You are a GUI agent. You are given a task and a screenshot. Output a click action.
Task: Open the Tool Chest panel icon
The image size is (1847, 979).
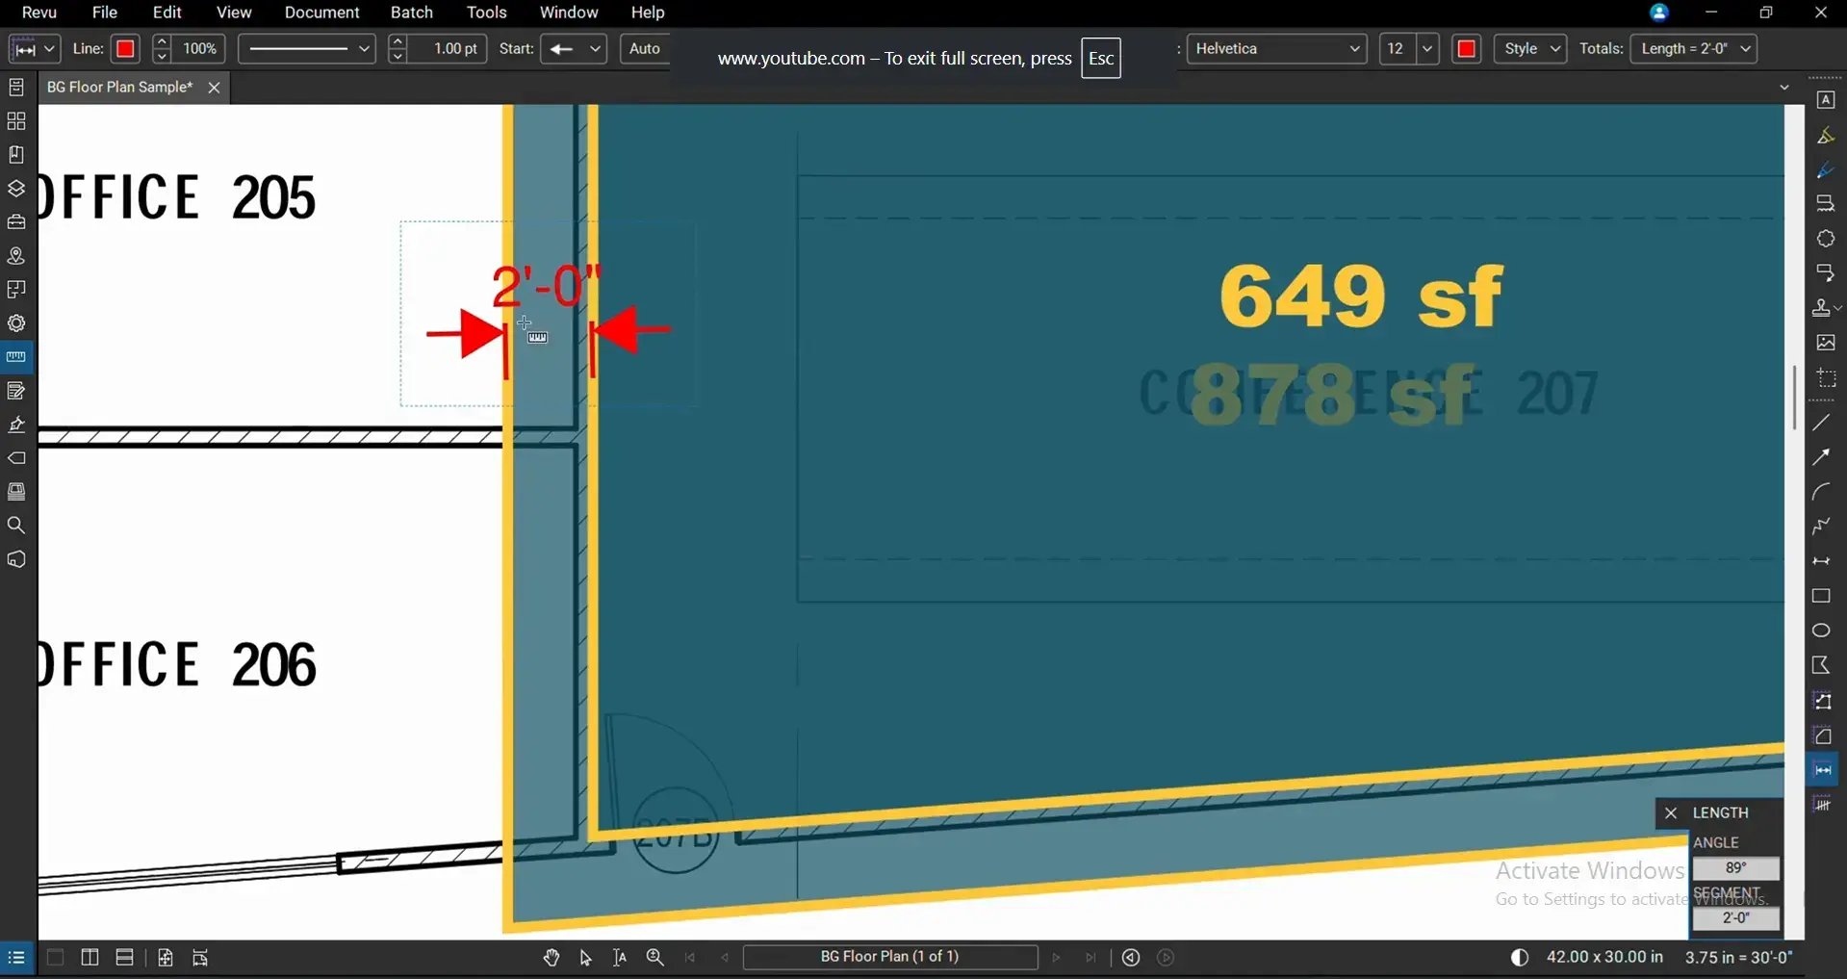point(16,222)
